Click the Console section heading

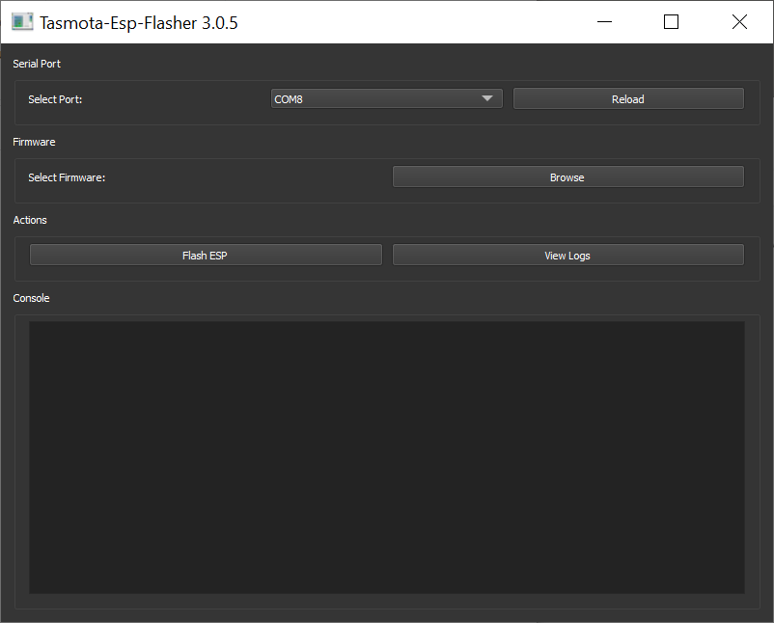pyautogui.click(x=31, y=298)
